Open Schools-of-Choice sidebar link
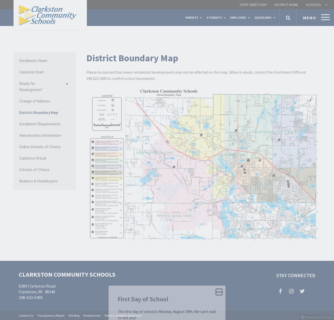The image size is (334, 320). pyautogui.click(x=34, y=170)
